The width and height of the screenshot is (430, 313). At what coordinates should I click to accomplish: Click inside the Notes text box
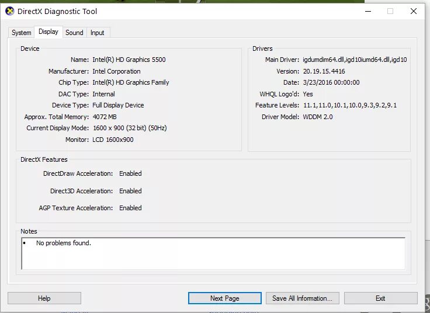(x=213, y=253)
